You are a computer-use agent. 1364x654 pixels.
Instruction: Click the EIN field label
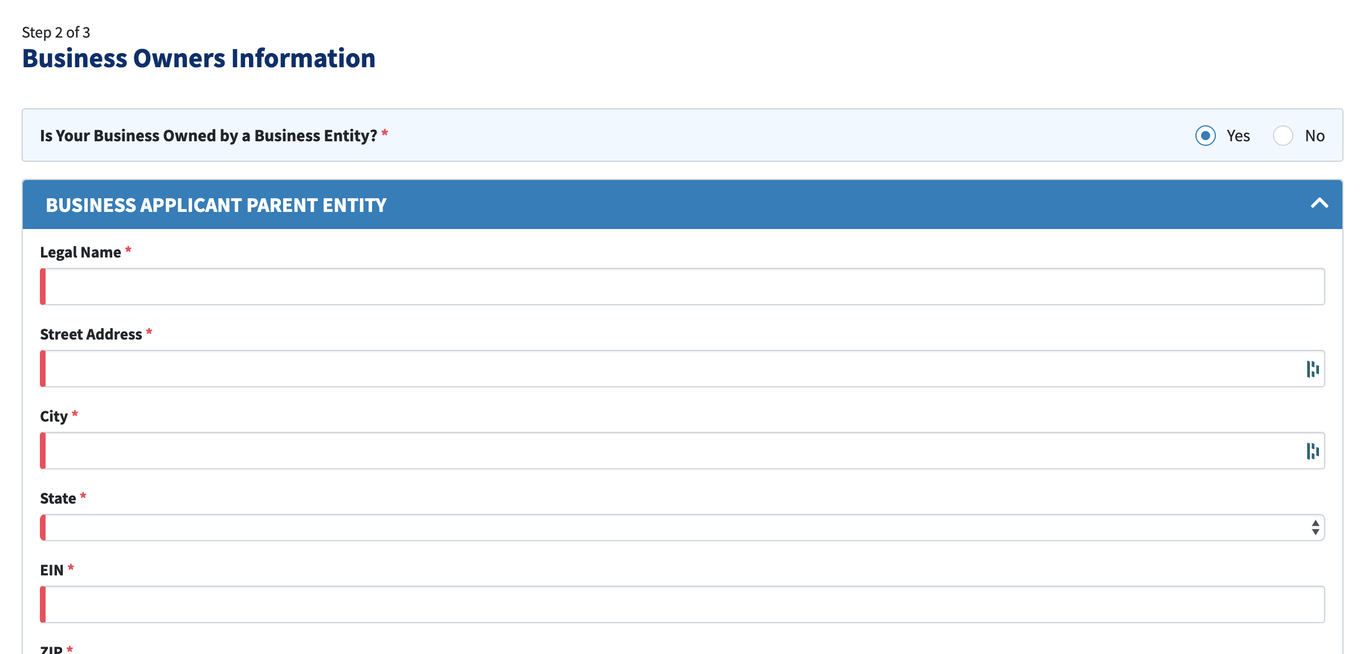point(51,570)
